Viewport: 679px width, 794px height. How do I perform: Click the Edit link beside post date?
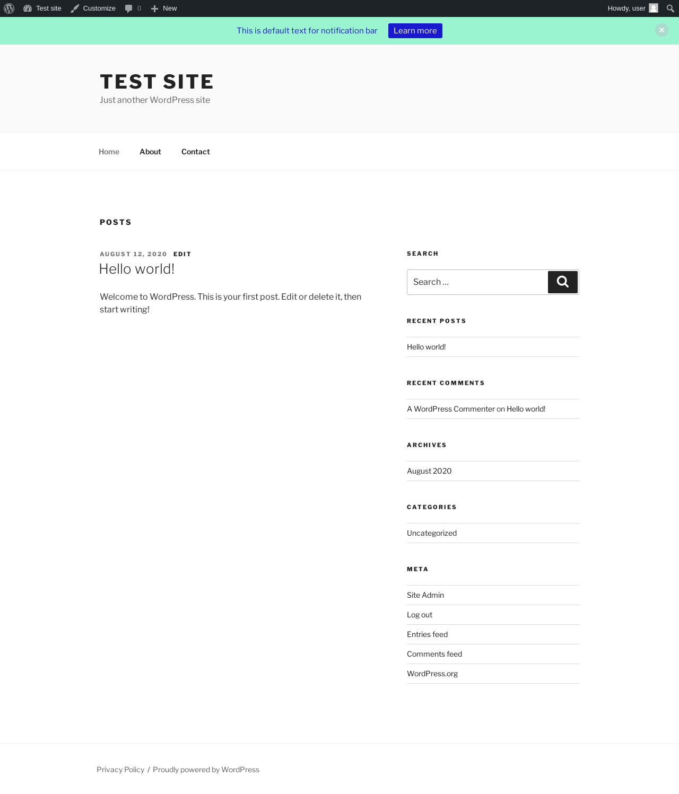pyautogui.click(x=182, y=254)
